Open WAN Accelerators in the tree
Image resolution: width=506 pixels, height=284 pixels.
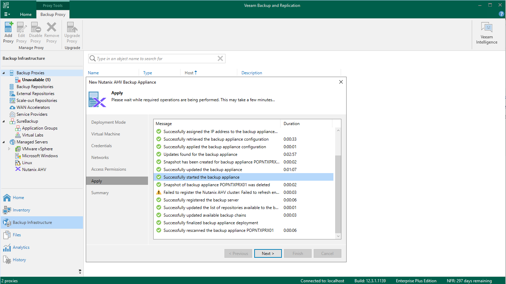[33, 107]
